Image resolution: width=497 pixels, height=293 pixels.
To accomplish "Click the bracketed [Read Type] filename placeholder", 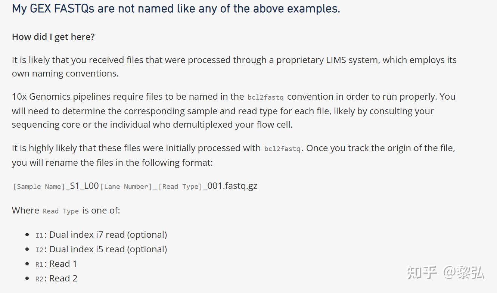I will point(180,187).
